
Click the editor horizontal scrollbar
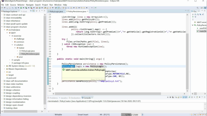coord(108,94)
